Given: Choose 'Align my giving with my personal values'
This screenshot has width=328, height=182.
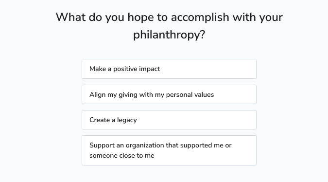Looking at the screenshot, I should (169, 94).
